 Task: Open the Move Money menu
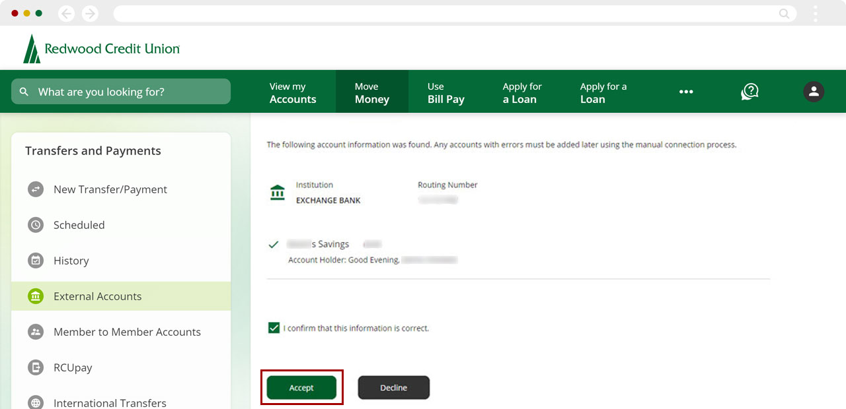[x=372, y=92]
